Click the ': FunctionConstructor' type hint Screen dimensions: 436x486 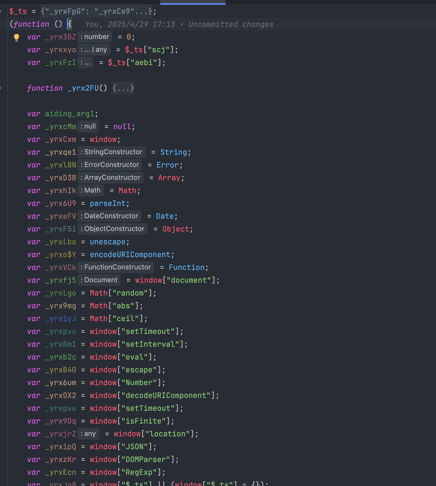point(116,267)
